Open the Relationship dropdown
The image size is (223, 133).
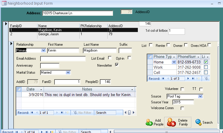pyautogui.click(x=43, y=50)
